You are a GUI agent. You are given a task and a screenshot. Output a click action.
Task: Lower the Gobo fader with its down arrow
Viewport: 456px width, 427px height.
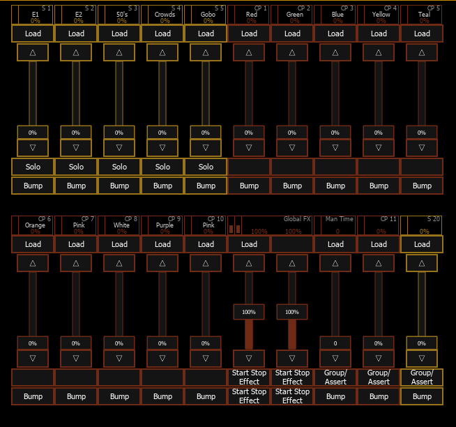coord(206,148)
